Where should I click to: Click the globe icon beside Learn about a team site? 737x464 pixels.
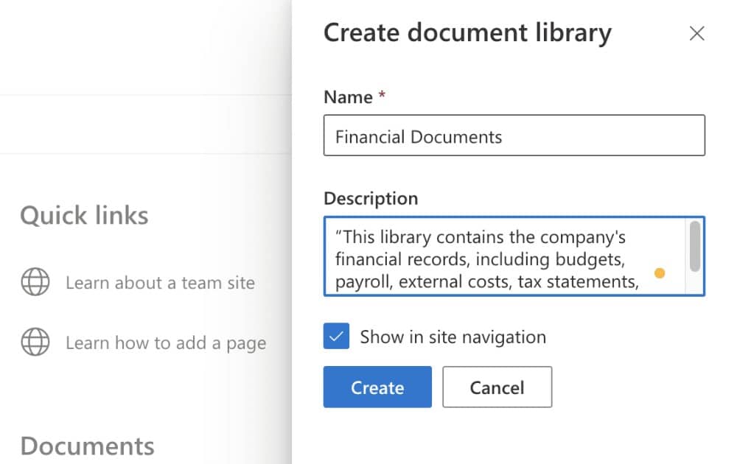tap(35, 282)
